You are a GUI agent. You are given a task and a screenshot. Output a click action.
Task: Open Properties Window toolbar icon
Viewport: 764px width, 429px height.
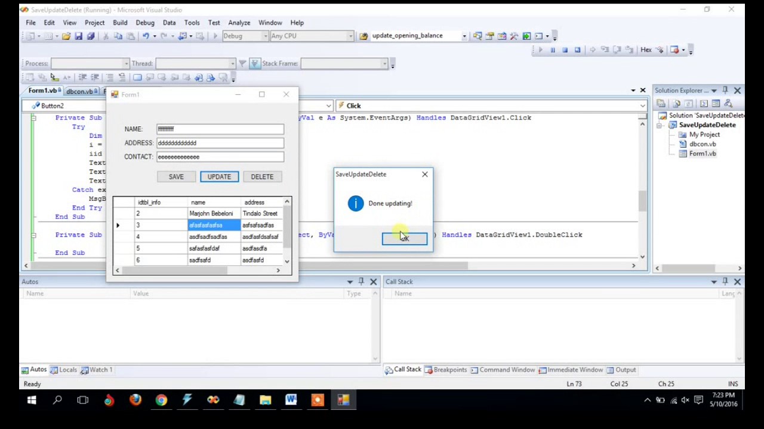point(489,36)
